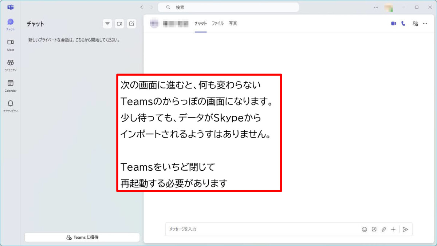This screenshot has width=437, height=246.
Task: Go forward using the title bar arrow
Action: pos(151,7)
